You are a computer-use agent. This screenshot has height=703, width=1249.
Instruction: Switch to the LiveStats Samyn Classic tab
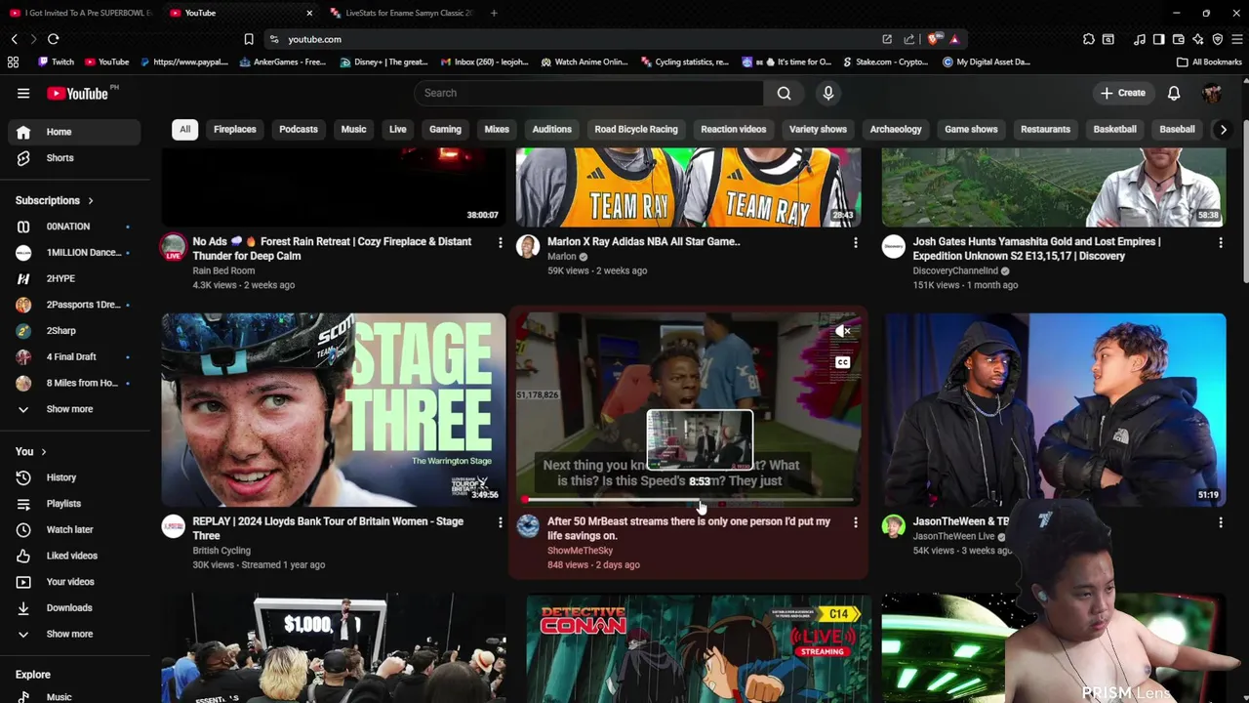pos(400,13)
